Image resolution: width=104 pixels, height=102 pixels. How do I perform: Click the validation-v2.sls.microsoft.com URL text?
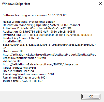tap(41, 64)
